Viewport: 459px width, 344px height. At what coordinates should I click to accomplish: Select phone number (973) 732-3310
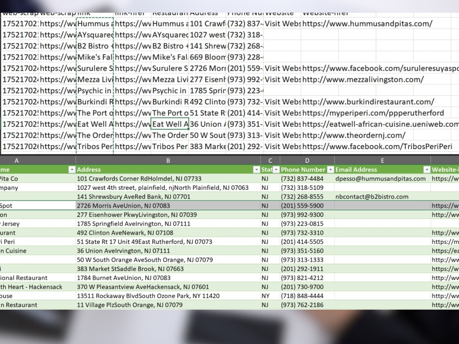click(307, 233)
